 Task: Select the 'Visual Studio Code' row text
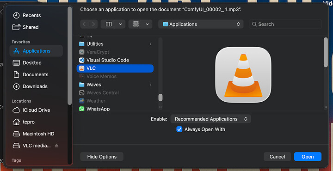[108, 60]
